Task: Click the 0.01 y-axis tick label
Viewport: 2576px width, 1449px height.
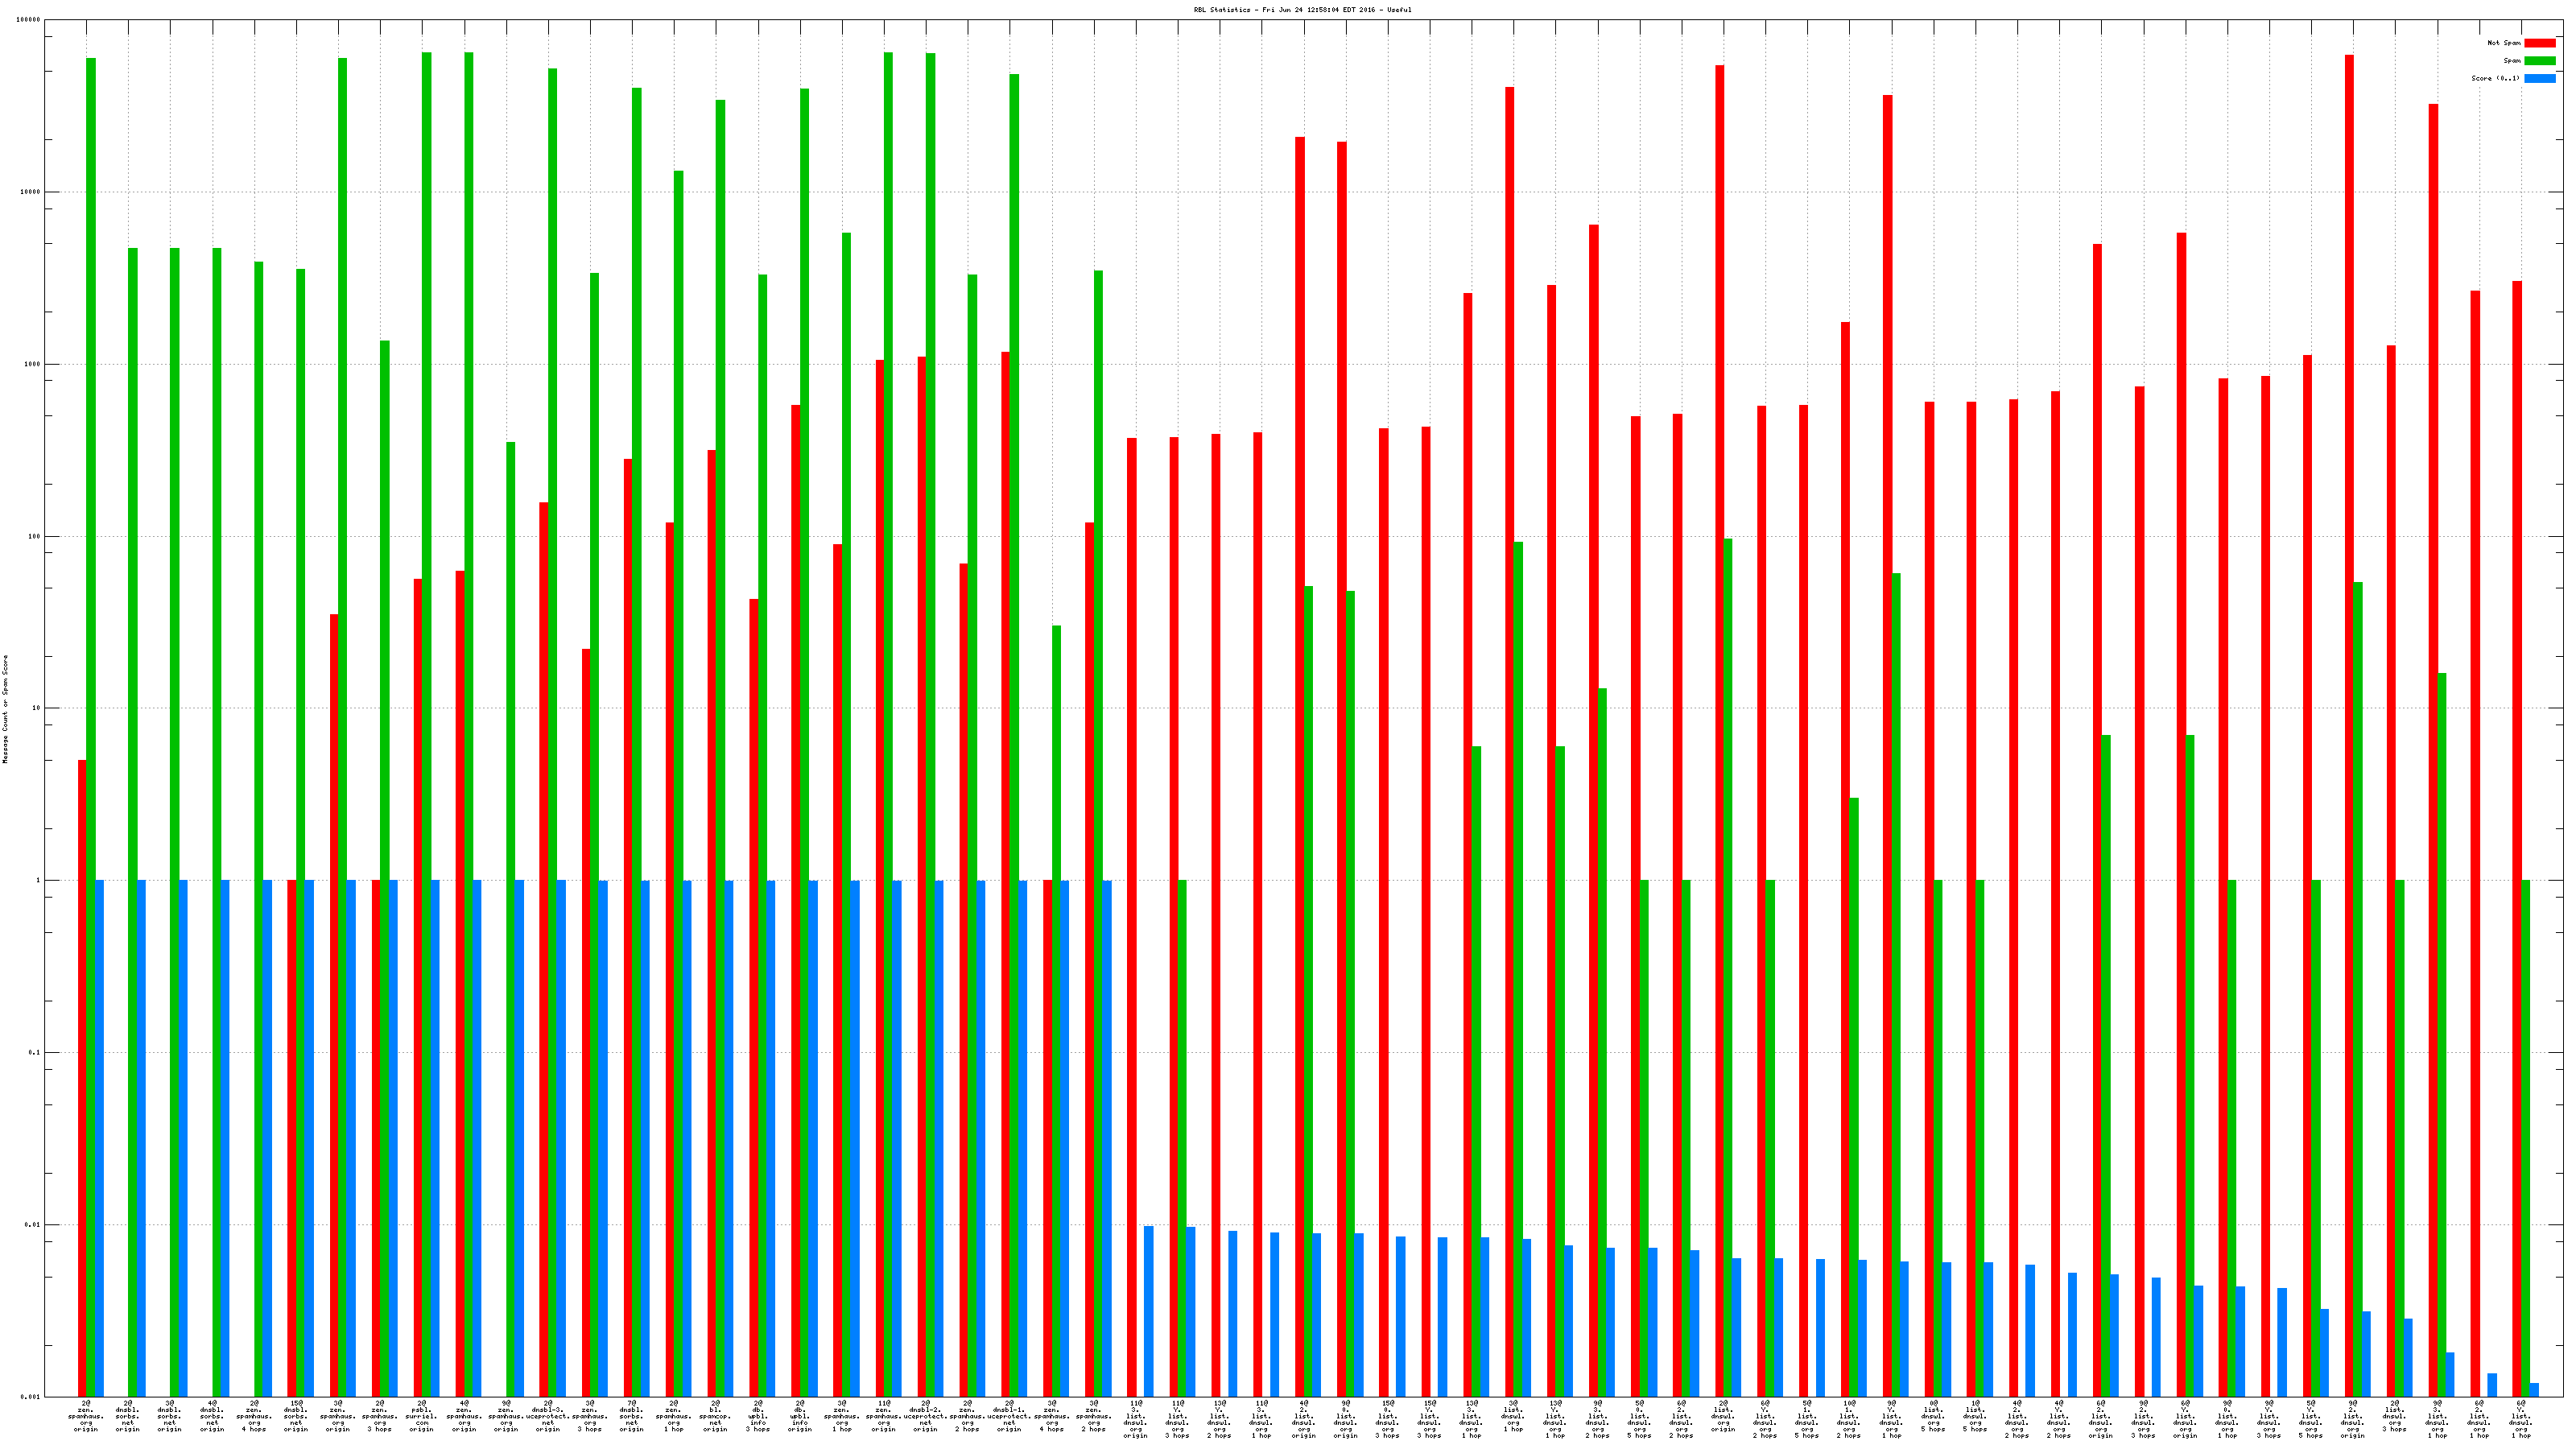Action: point(33,1225)
